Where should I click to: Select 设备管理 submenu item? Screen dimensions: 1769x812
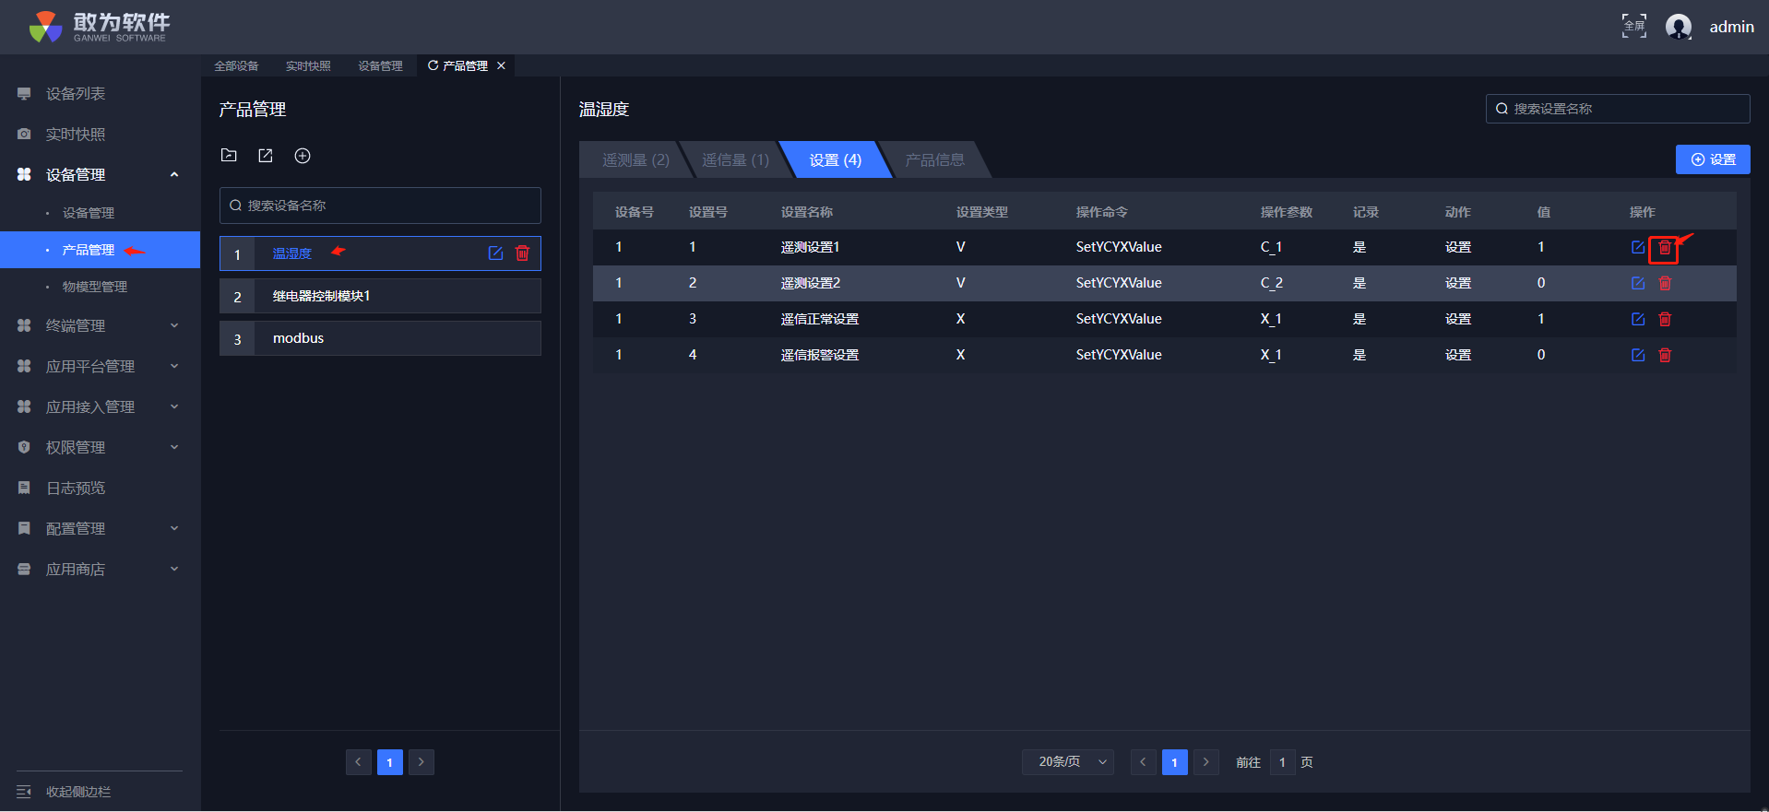tap(100, 213)
